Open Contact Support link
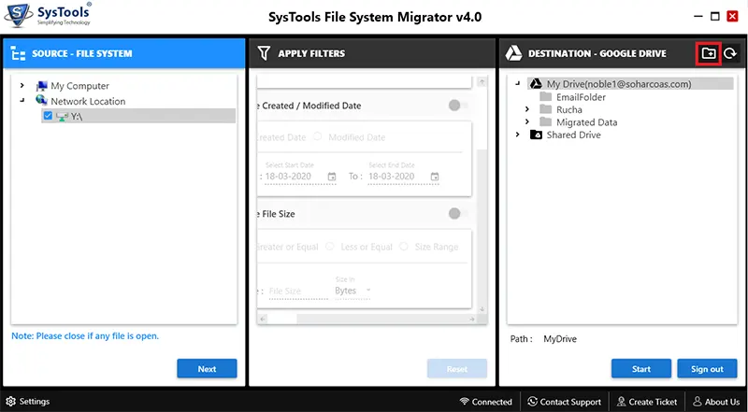Screen dimensions: 748x412 point(564,402)
